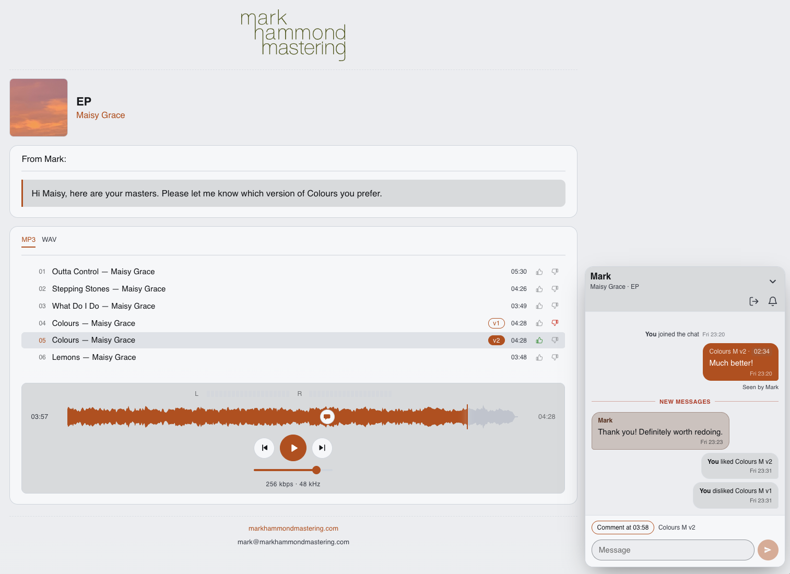Leave the chat via exit icon

point(753,301)
